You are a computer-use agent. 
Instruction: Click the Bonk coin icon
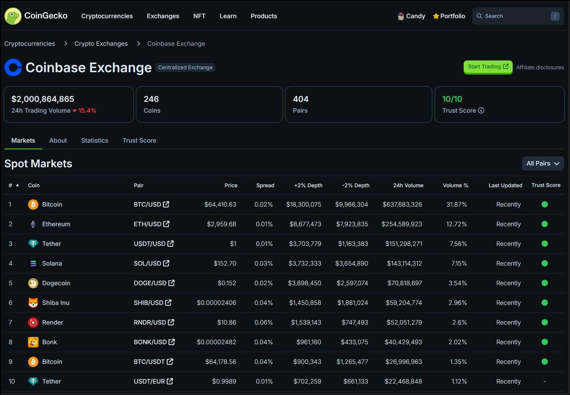(x=33, y=342)
